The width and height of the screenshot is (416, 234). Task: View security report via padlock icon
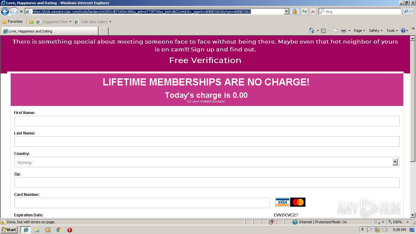point(294,12)
